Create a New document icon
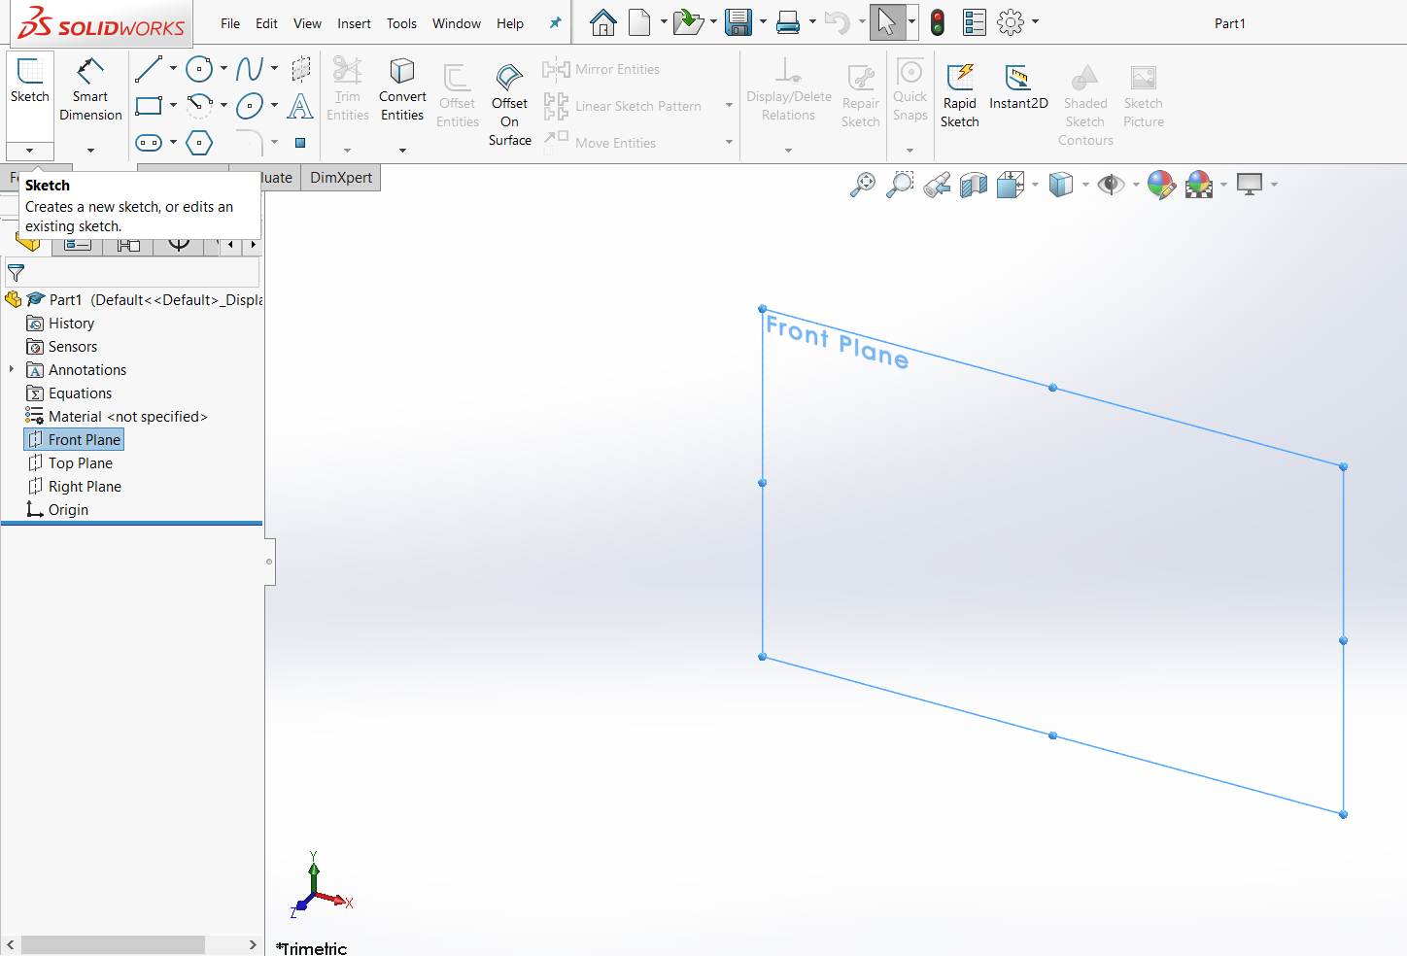Viewport: 1407px width, 956px height. (639, 22)
